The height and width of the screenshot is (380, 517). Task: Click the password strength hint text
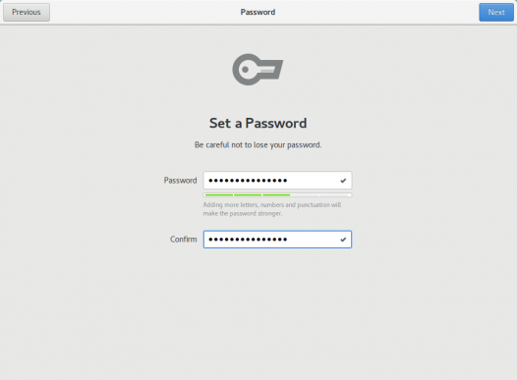(x=272, y=209)
